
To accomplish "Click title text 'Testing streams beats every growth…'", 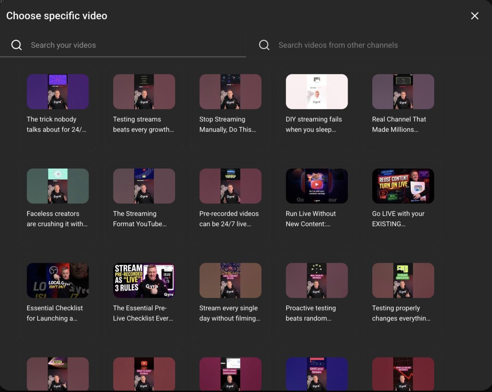I will 143,124.
